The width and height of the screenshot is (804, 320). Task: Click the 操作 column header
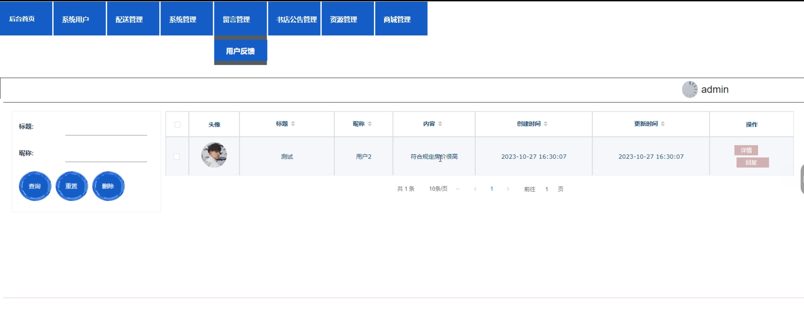tap(752, 124)
